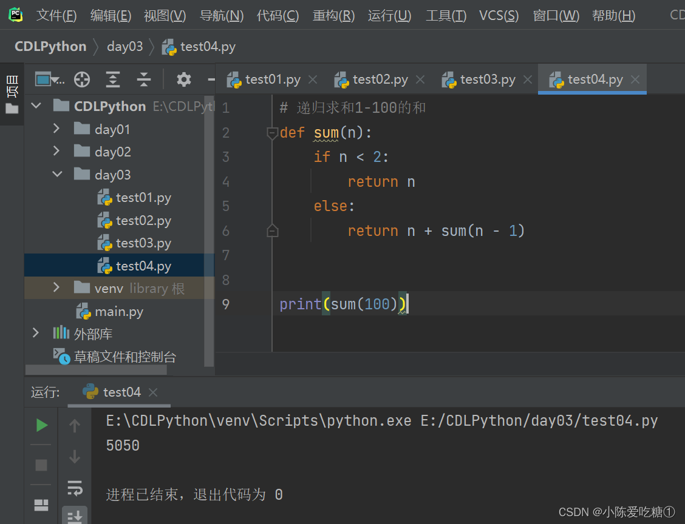The image size is (685, 524).
Task: Toggle the 项目 tool window sidebar button
Action: click(x=12, y=93)
